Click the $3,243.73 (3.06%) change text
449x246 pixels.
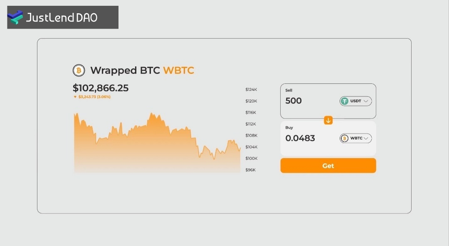click(94, 97)
